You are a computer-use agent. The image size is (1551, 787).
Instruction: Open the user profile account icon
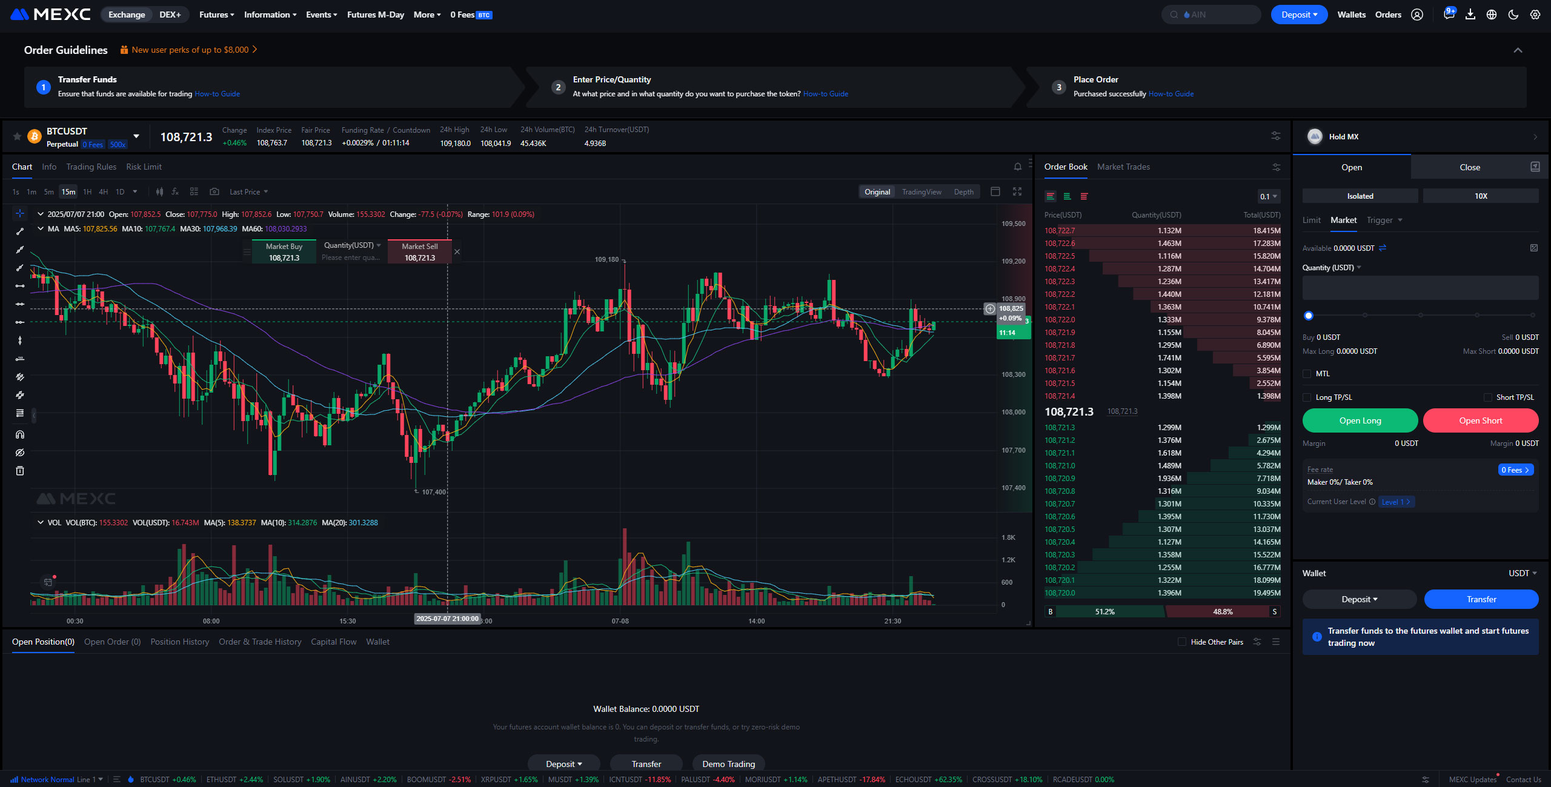point(1417,15)
